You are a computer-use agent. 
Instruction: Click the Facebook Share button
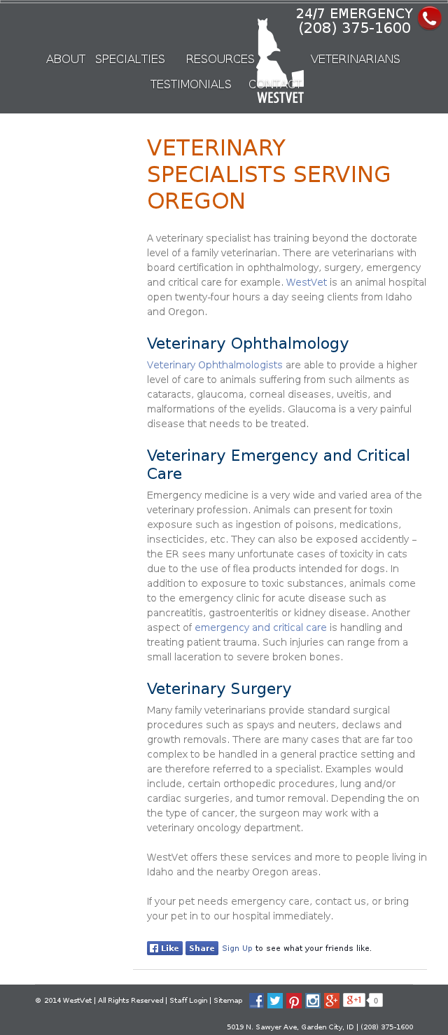coord(202,948)
